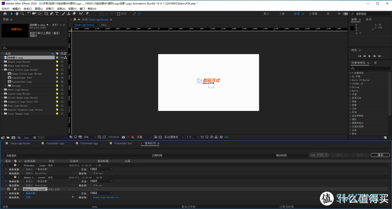Toggle the always preview this view icon
This screenshot has height=209, width=392.
71,137
